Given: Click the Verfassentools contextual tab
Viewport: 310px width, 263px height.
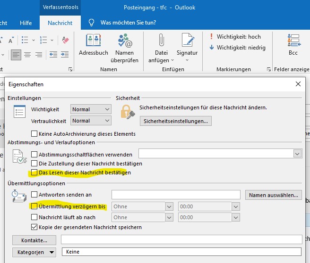Looking at the screenshot, I should tap(60, 7).
